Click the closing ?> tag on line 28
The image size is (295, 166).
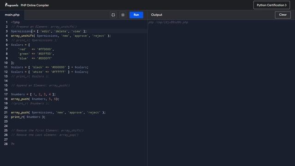coord(12,144)
